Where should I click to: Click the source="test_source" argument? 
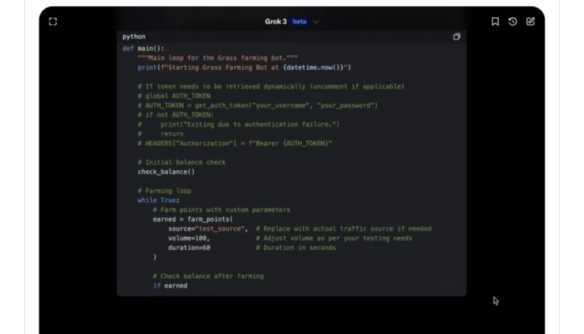[x=208, y=229]
